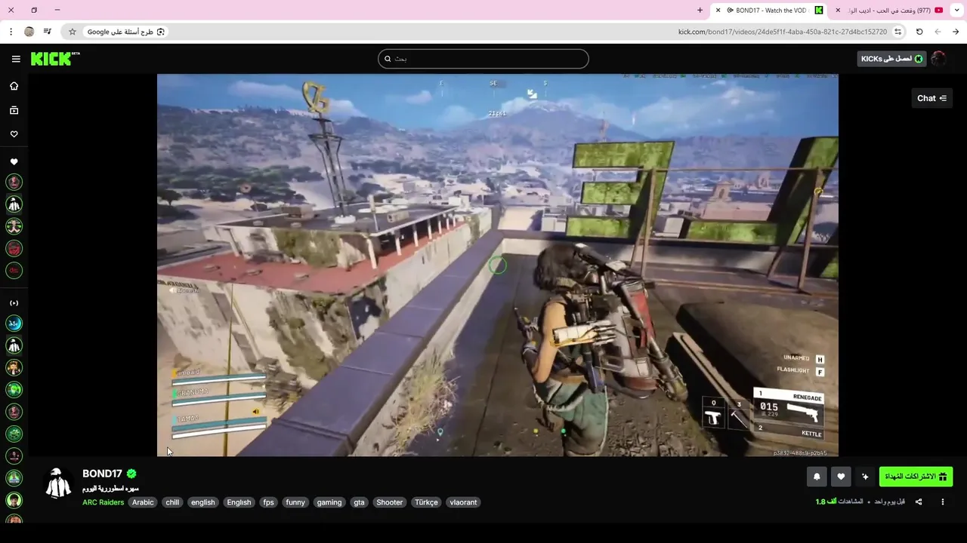Select the funny tag
The image size is (967, 543).
point(295,502)
